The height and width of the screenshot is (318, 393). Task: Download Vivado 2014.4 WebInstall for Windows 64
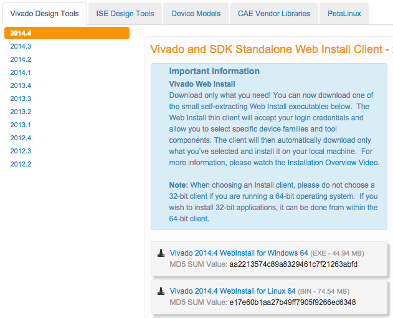tap(239, 253)
